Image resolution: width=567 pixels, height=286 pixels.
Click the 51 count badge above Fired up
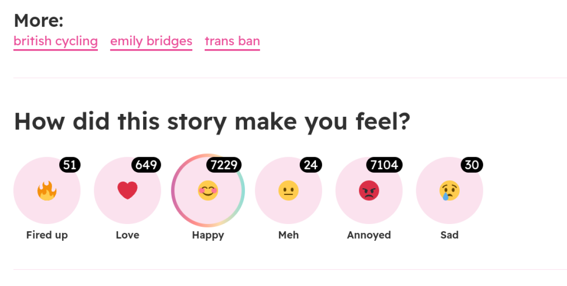(70, 165)
